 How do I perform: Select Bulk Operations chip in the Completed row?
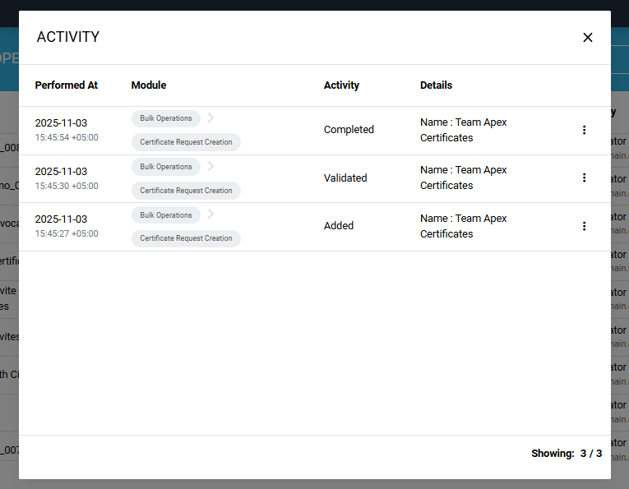pos(165,118)
